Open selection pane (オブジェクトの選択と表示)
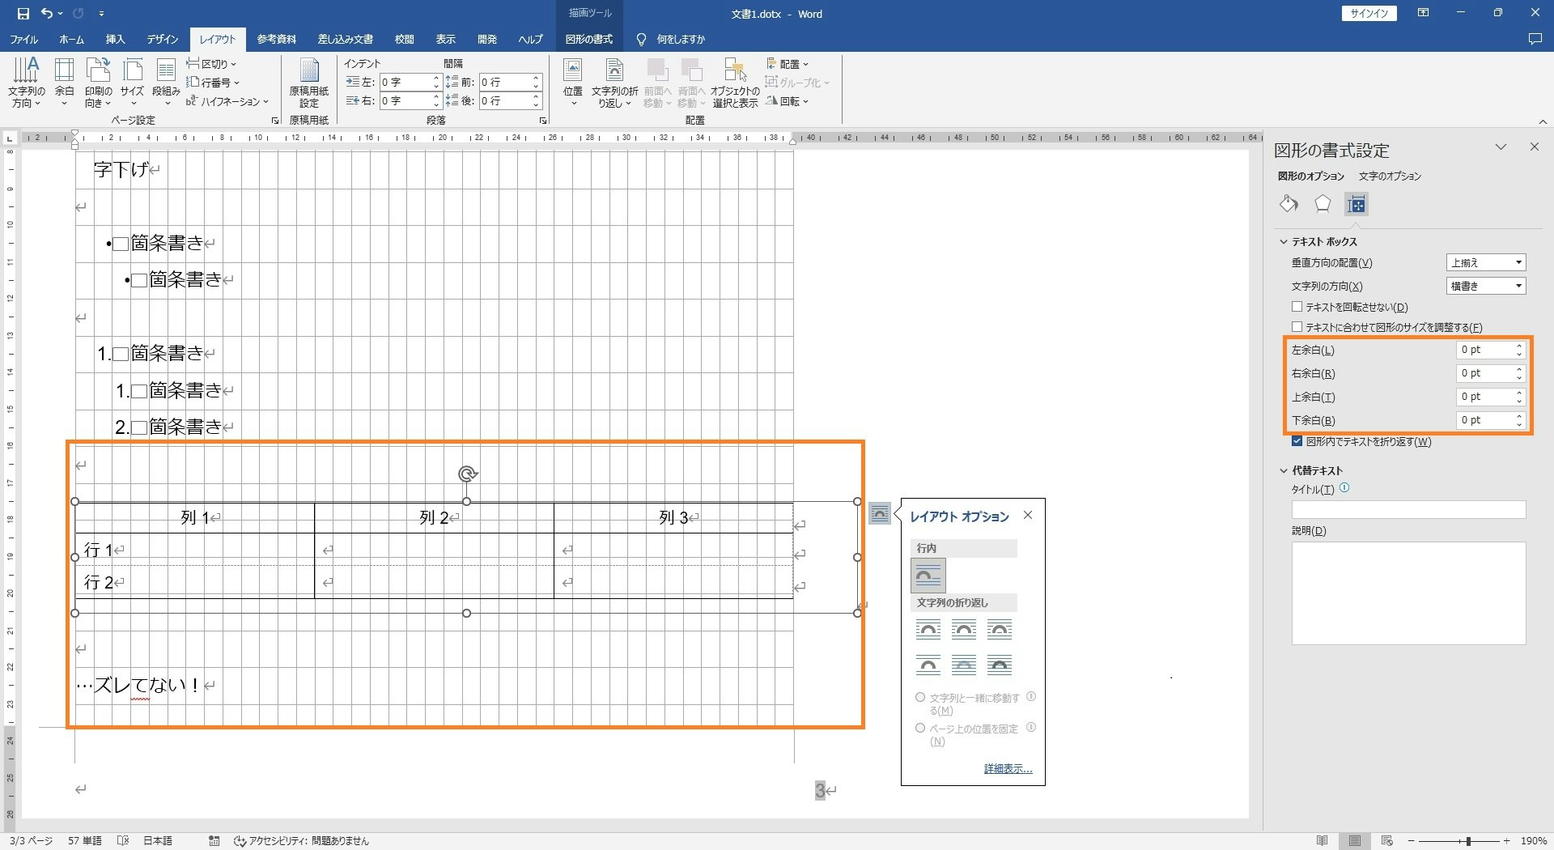 (x=735, y=83)
